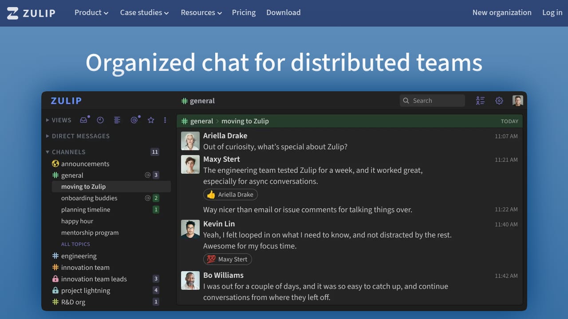Image resolution: width=568 pixels, height=319 pixels.
Task: Open the views more options menu
Action: 165,120
